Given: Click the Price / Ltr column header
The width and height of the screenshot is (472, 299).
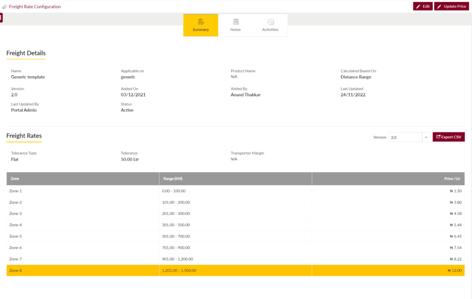Looking at the screenshot, I should pyautogui.click(x=388, y=179).
